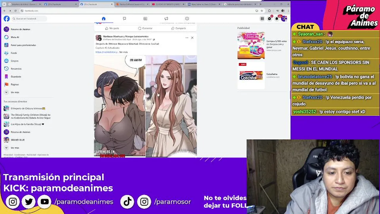Open Recuerdos in left sidebar
Screen dimensions: 380x214
(16, 69)
